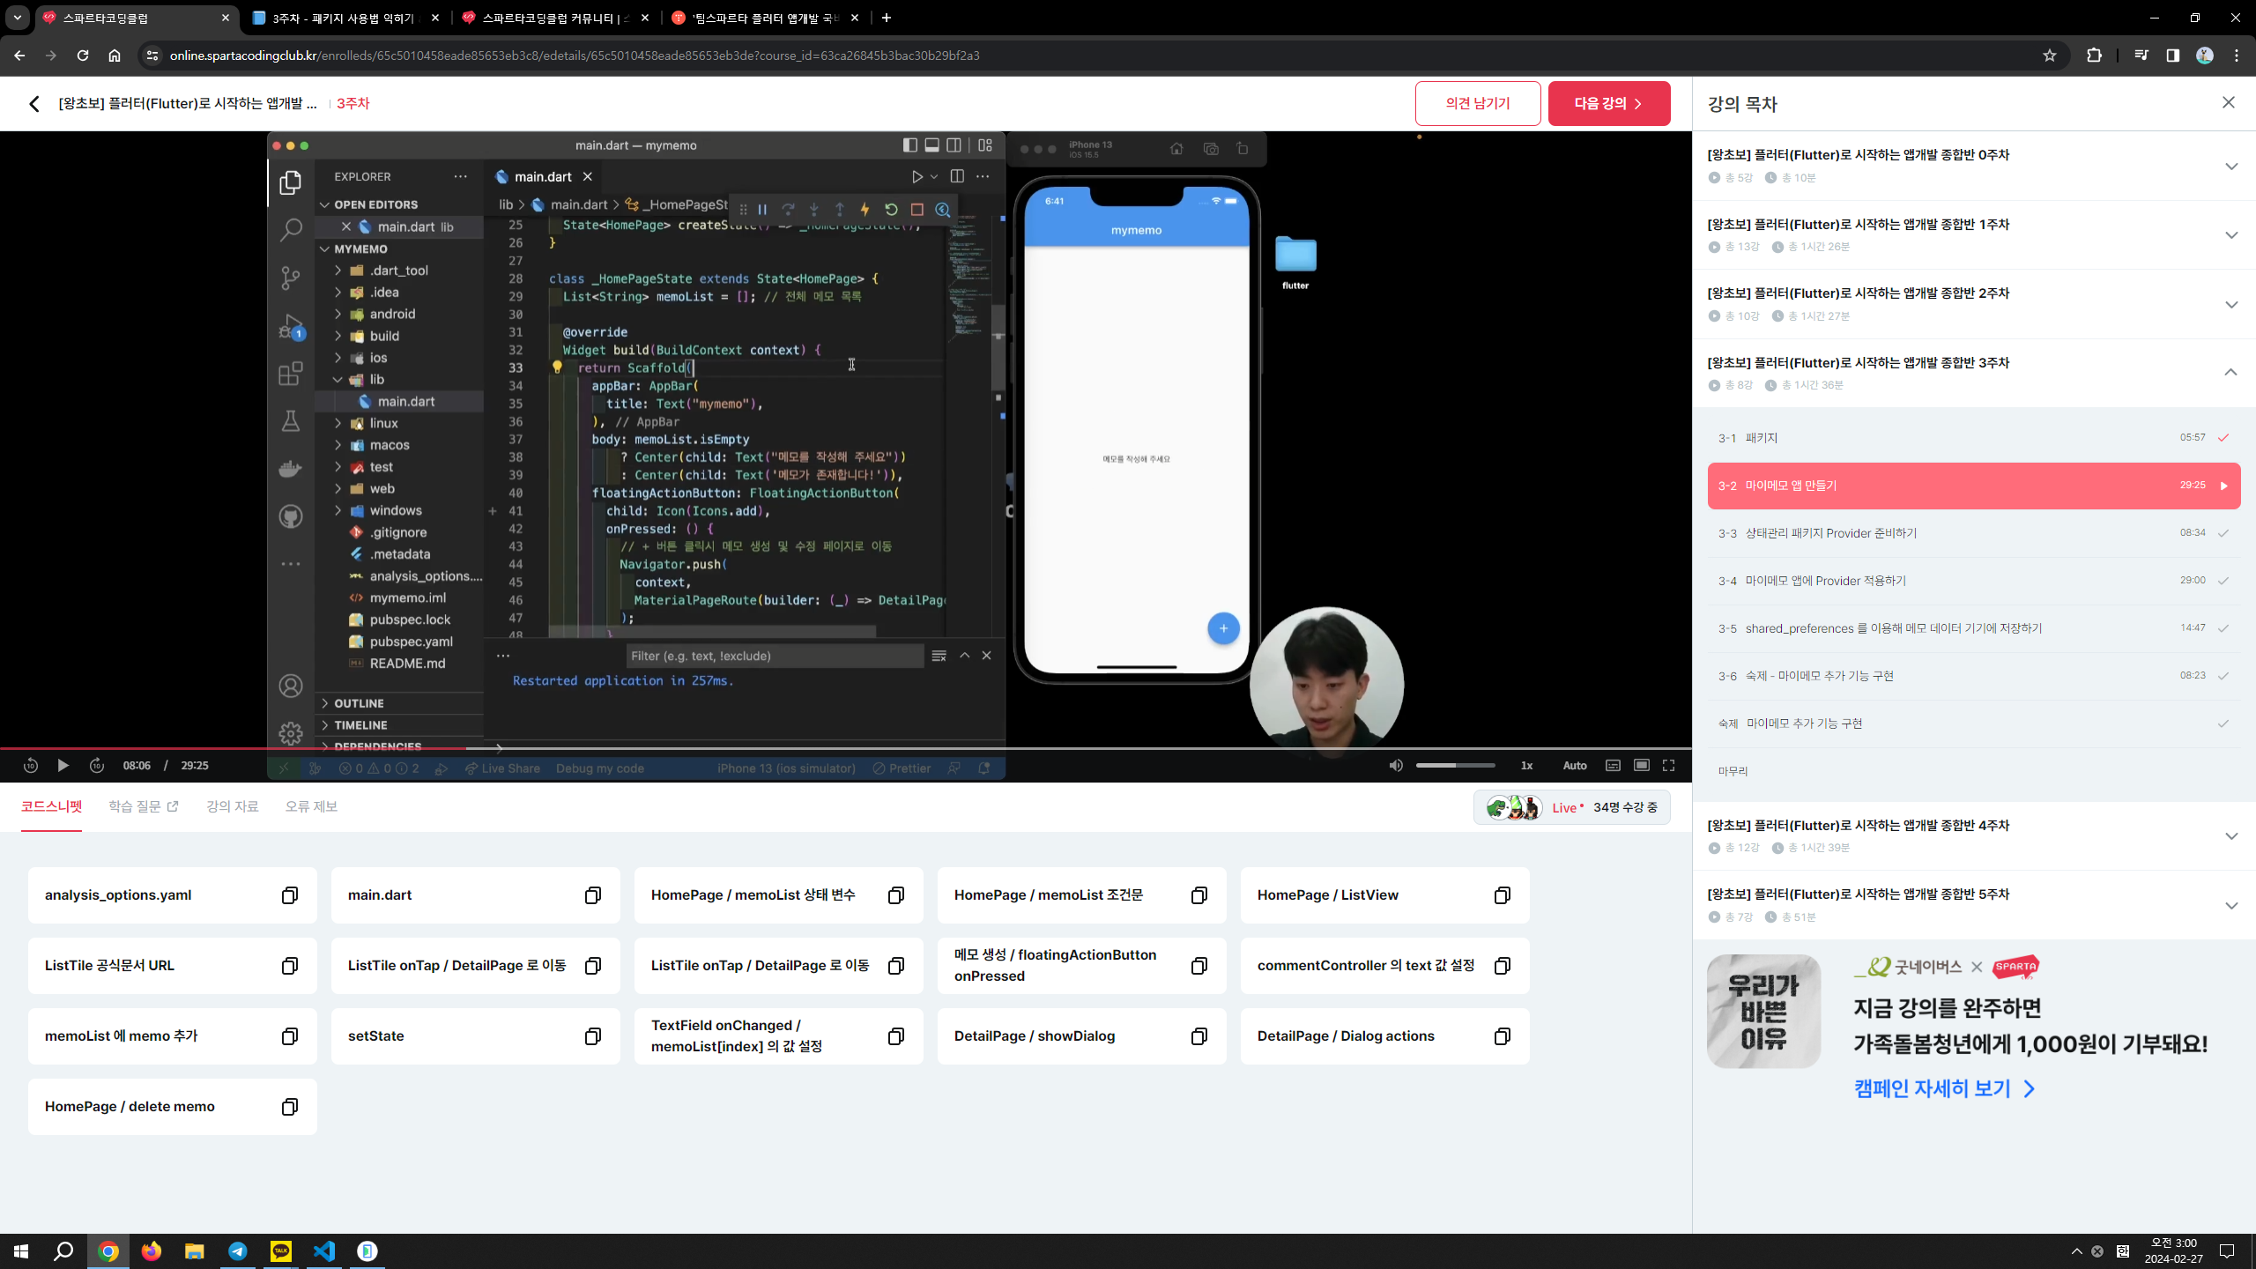2256x1269 pixels.
Task: Toggle theater mode for the video
Action: 1642,766
